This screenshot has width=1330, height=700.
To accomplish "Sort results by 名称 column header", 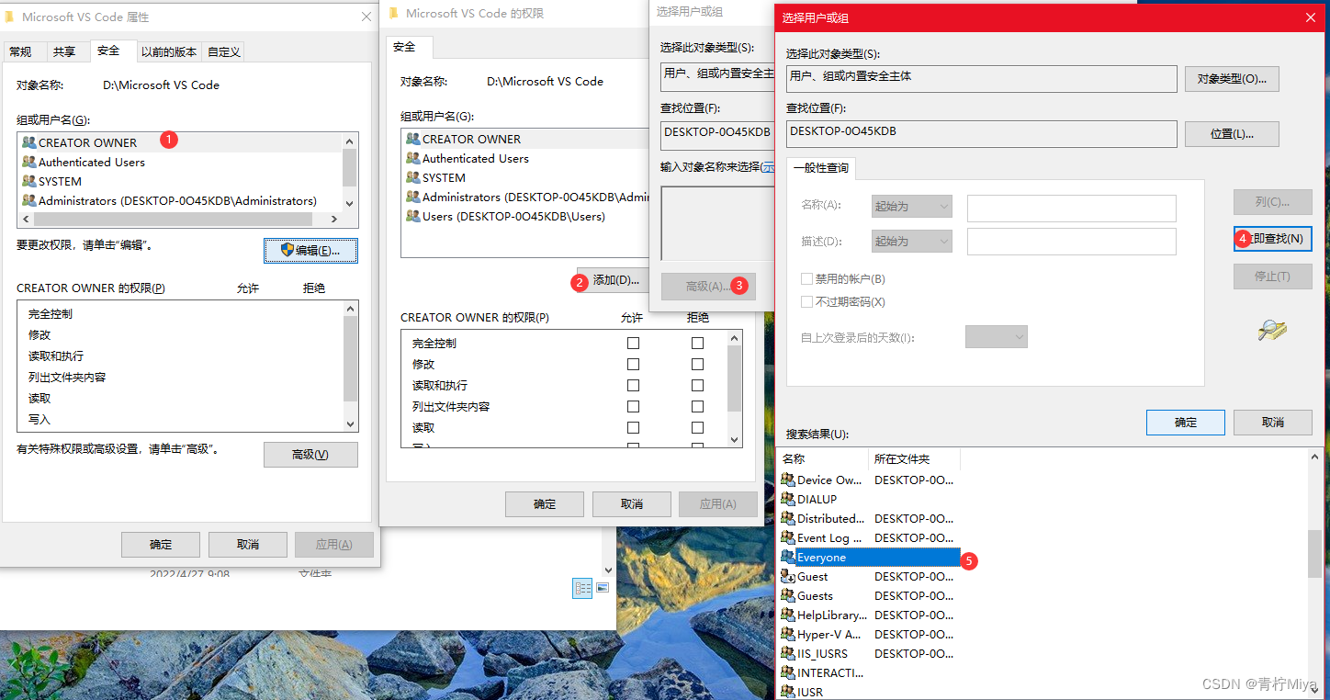I will click(822, 458).
